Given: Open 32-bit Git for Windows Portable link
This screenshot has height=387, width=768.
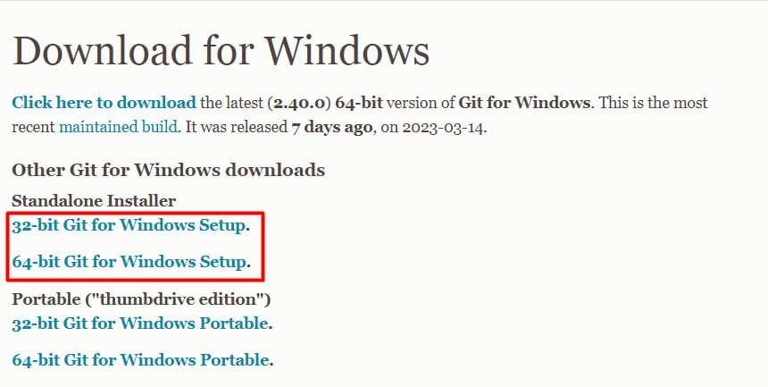Looking at the screenshot, I should [140, 323].
